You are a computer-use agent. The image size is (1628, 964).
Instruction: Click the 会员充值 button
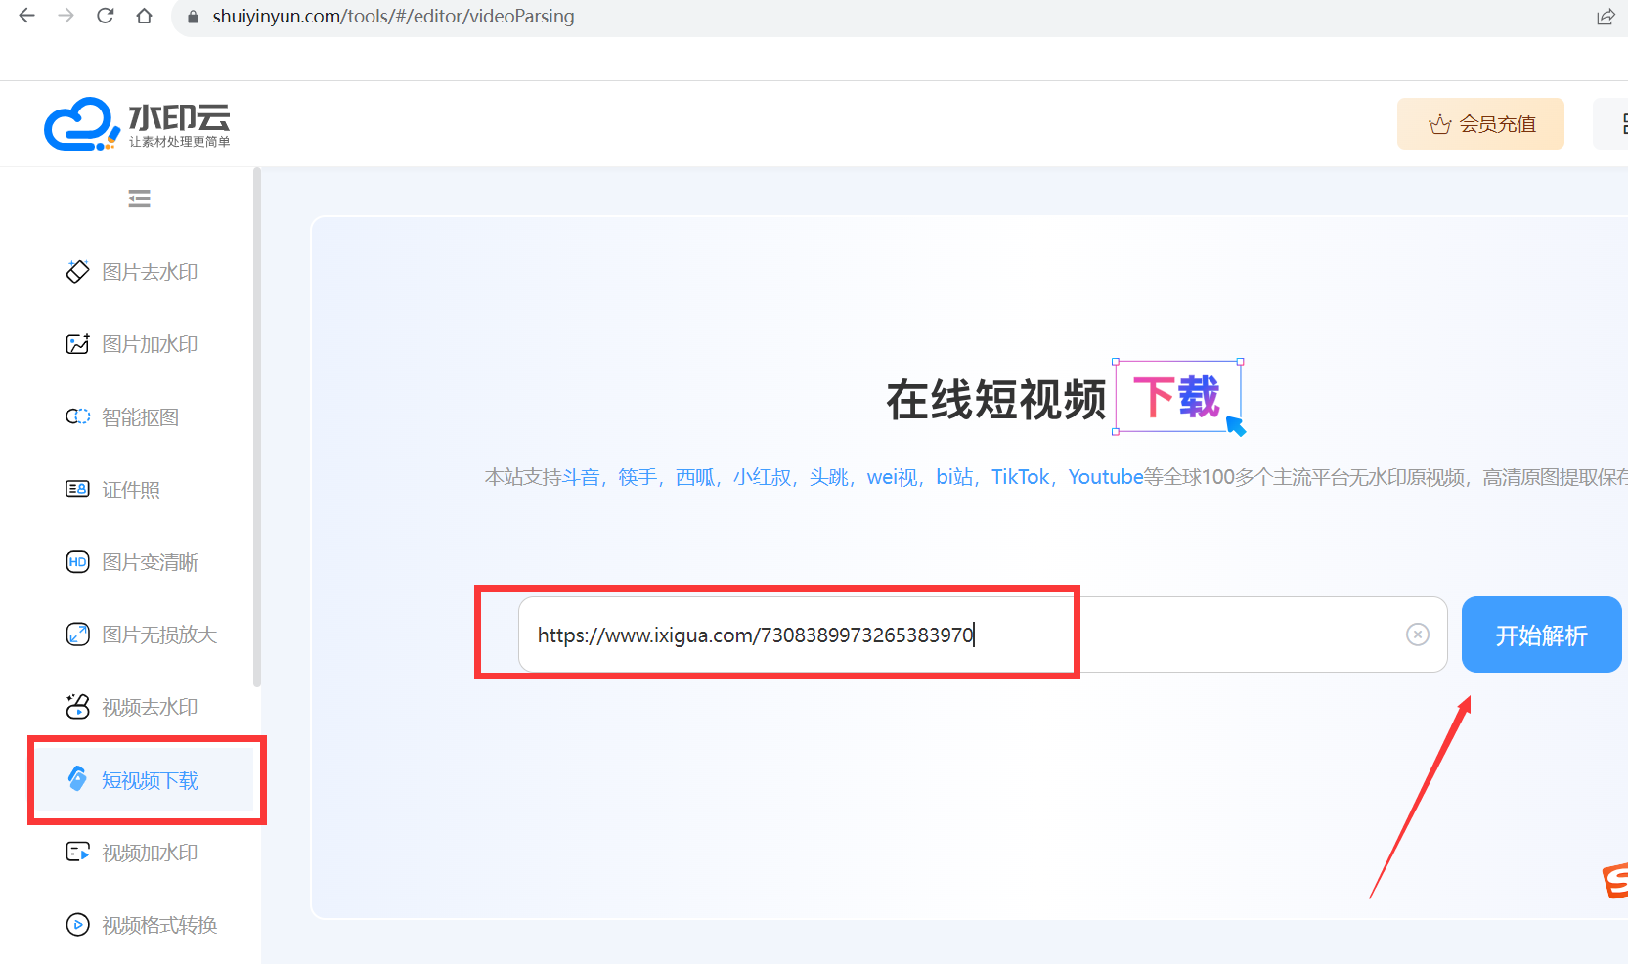1480,124
